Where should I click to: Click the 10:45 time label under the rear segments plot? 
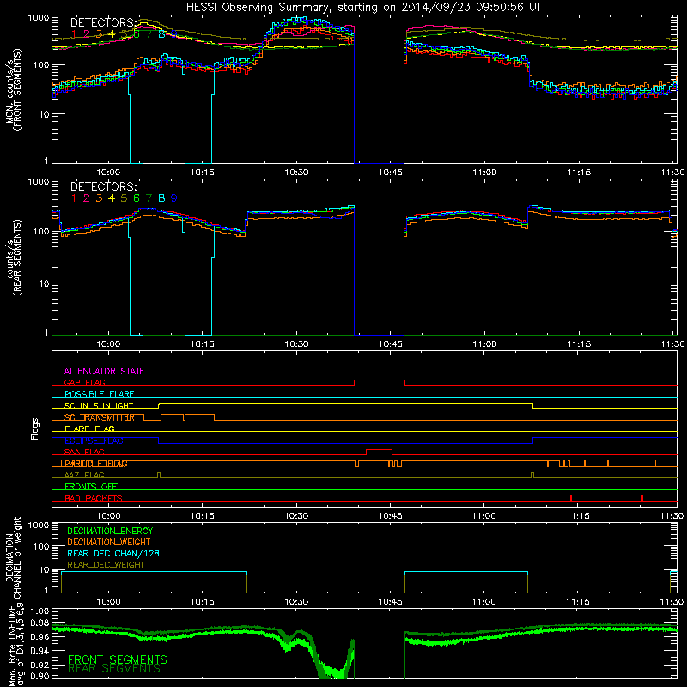tap(391, 344)
